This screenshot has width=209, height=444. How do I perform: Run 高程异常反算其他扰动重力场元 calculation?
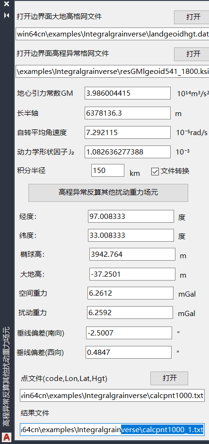pos(108,193)
